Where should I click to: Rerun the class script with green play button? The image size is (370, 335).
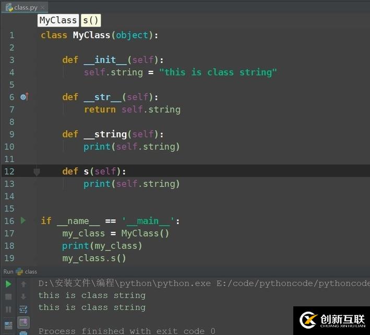[x=8, y=284]
